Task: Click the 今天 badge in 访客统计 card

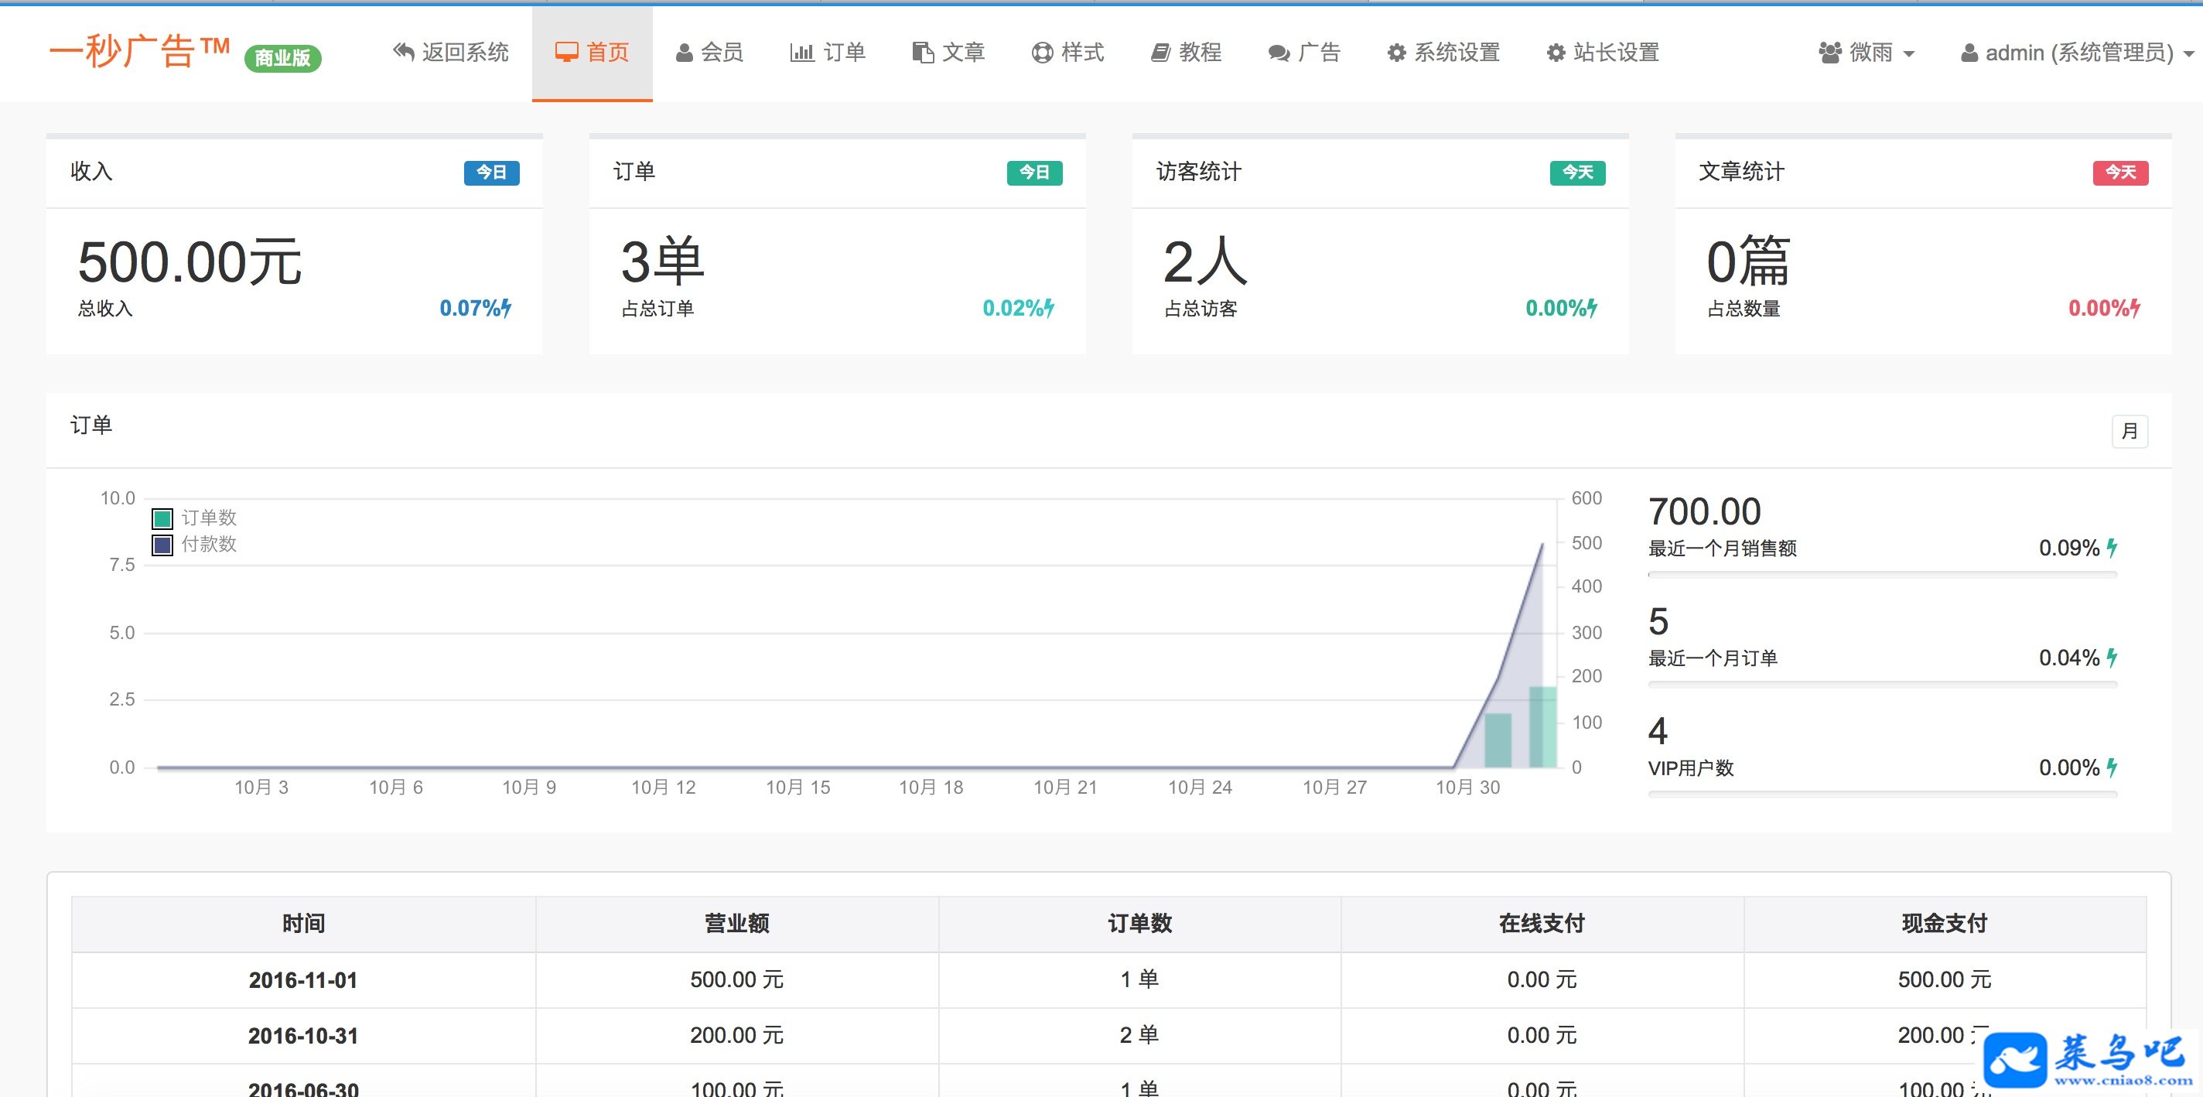Action: [1578, 173]
